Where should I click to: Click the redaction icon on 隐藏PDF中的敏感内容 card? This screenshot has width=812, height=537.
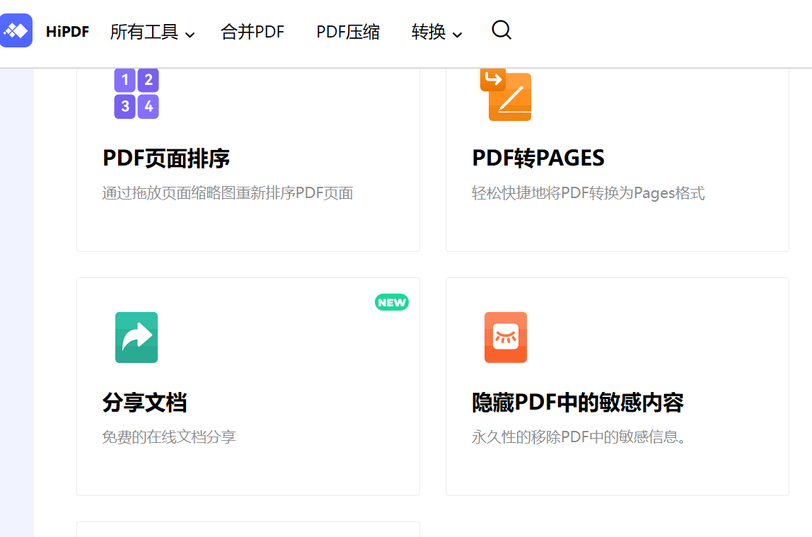[x=506, y=337]
